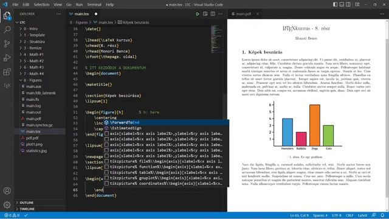
Task: Click the Build LaTeX project play icon
Action: tap(198, 14)
